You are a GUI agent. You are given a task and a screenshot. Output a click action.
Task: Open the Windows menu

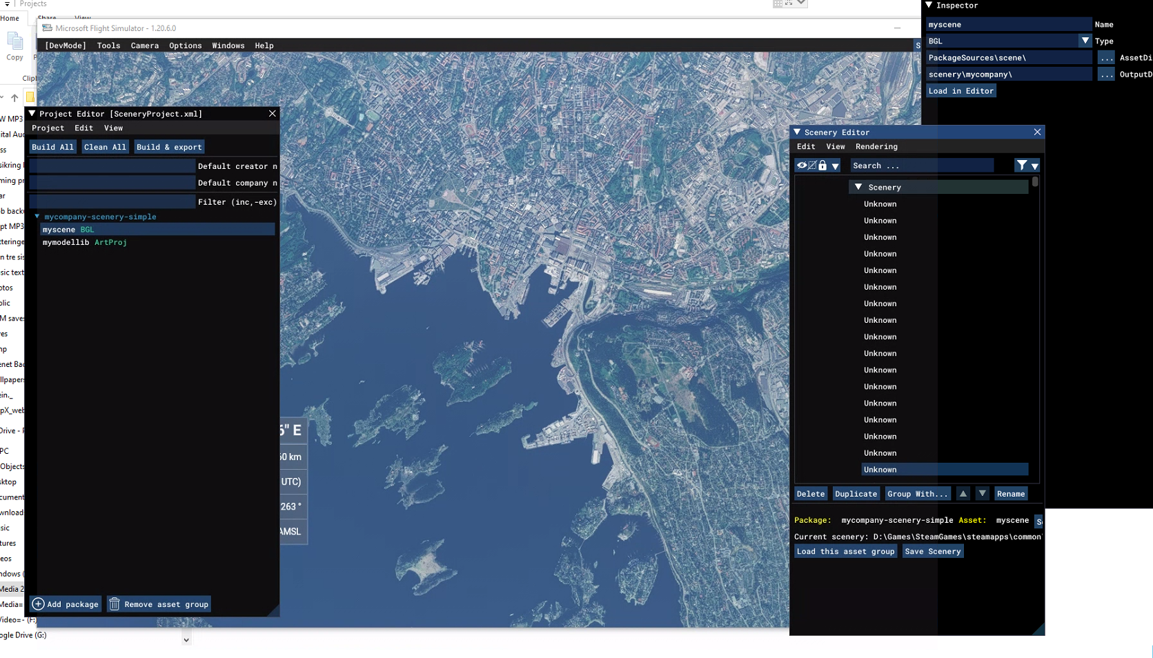tap(228, 46)
